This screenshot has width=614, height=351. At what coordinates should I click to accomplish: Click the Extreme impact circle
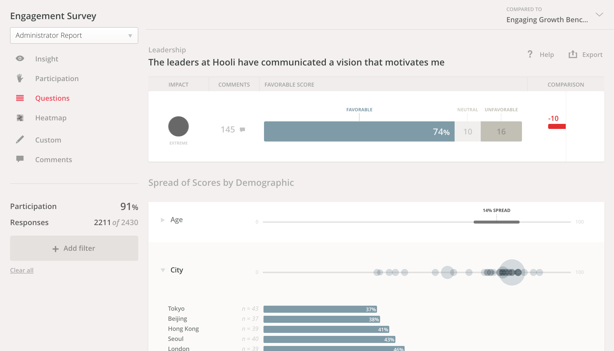tap(179, 126)
